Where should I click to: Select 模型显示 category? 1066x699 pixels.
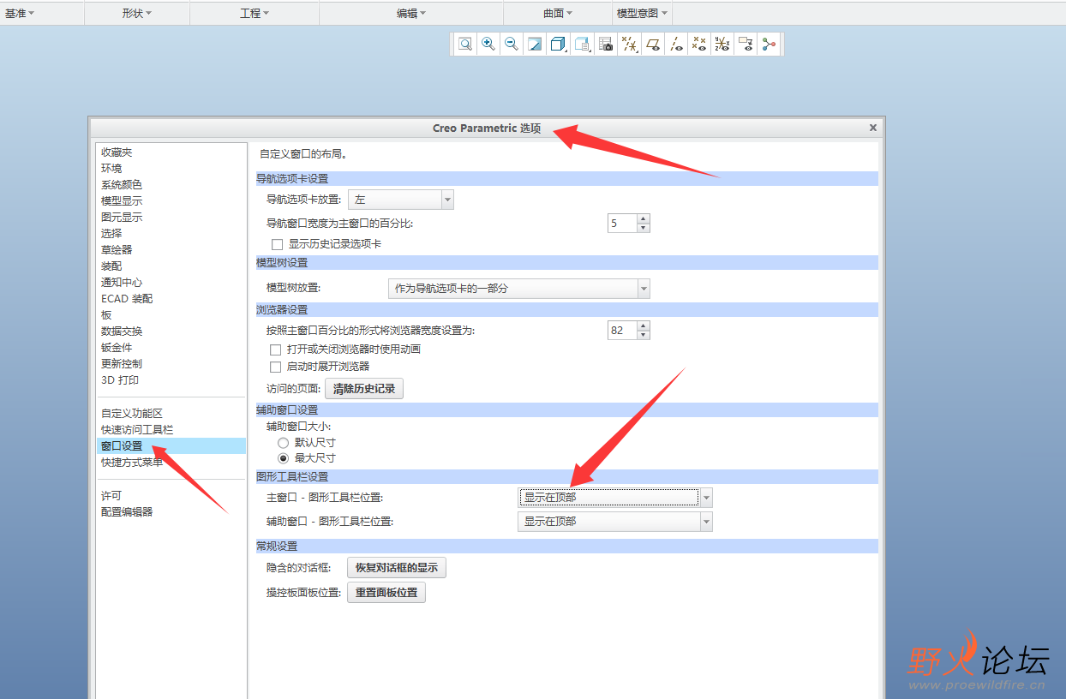pos(122,201)
